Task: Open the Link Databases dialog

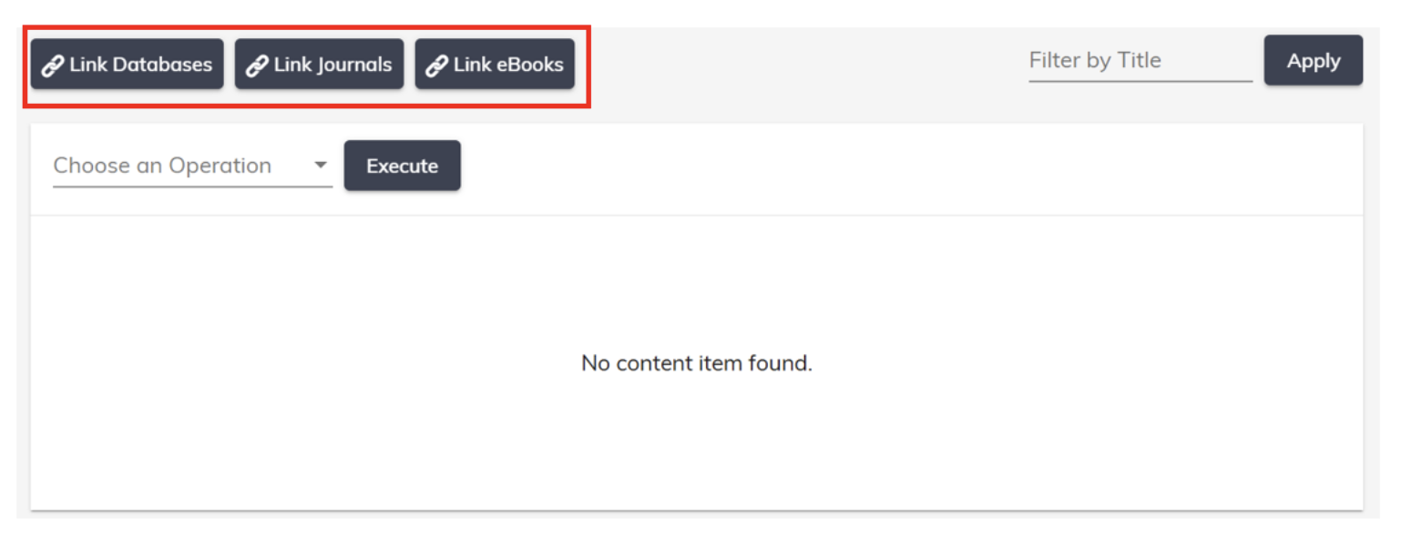Action: coord(127,64)
